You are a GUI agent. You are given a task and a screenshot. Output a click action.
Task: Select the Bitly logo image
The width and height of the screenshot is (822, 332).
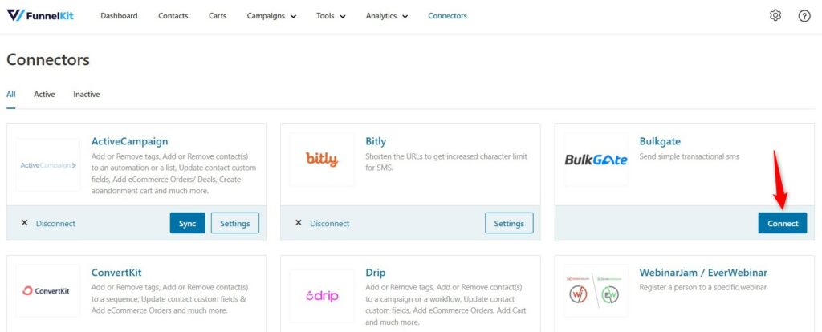(x=322, y=160)
